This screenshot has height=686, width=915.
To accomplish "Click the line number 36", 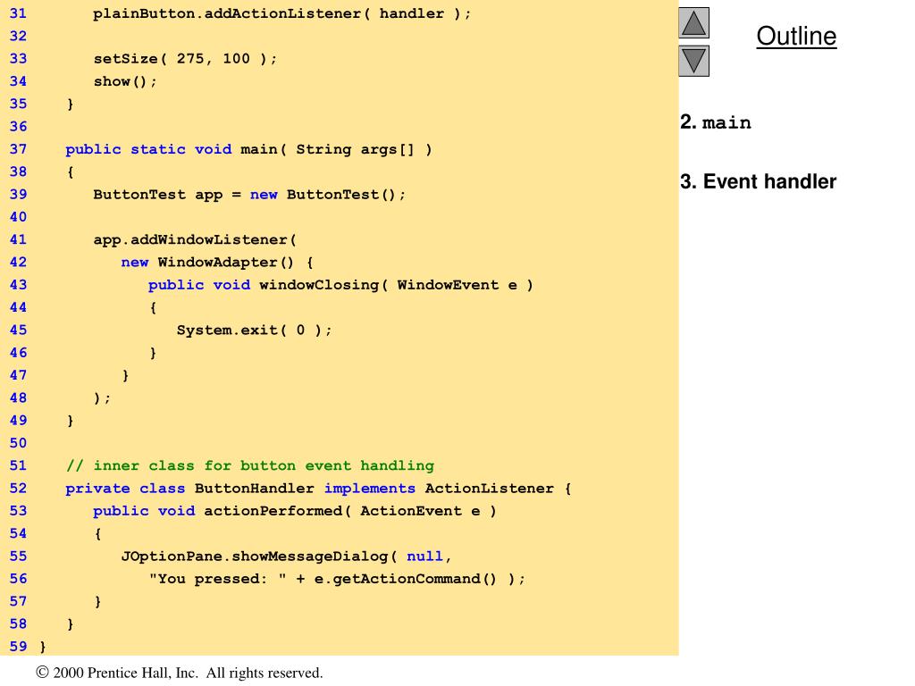I will [x=18, y=127].
